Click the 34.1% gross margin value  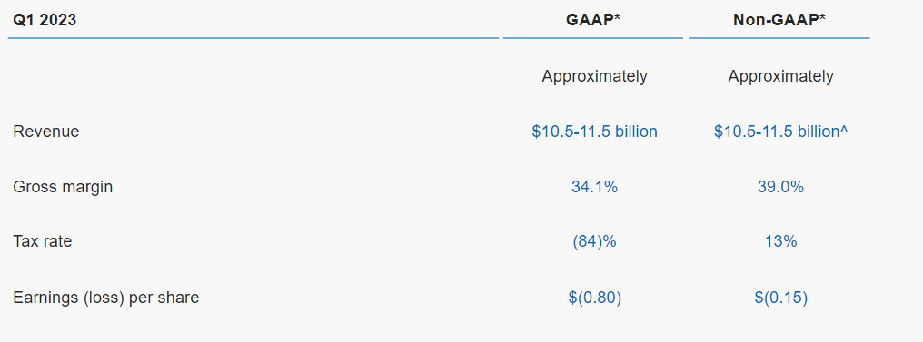[x=594, y=187]
